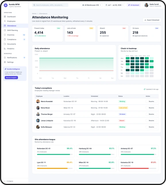Viewport: 166px width, 185px height.
Task: Click the Milan DC-14 92.8% rate
Action: tap(111, 162)
